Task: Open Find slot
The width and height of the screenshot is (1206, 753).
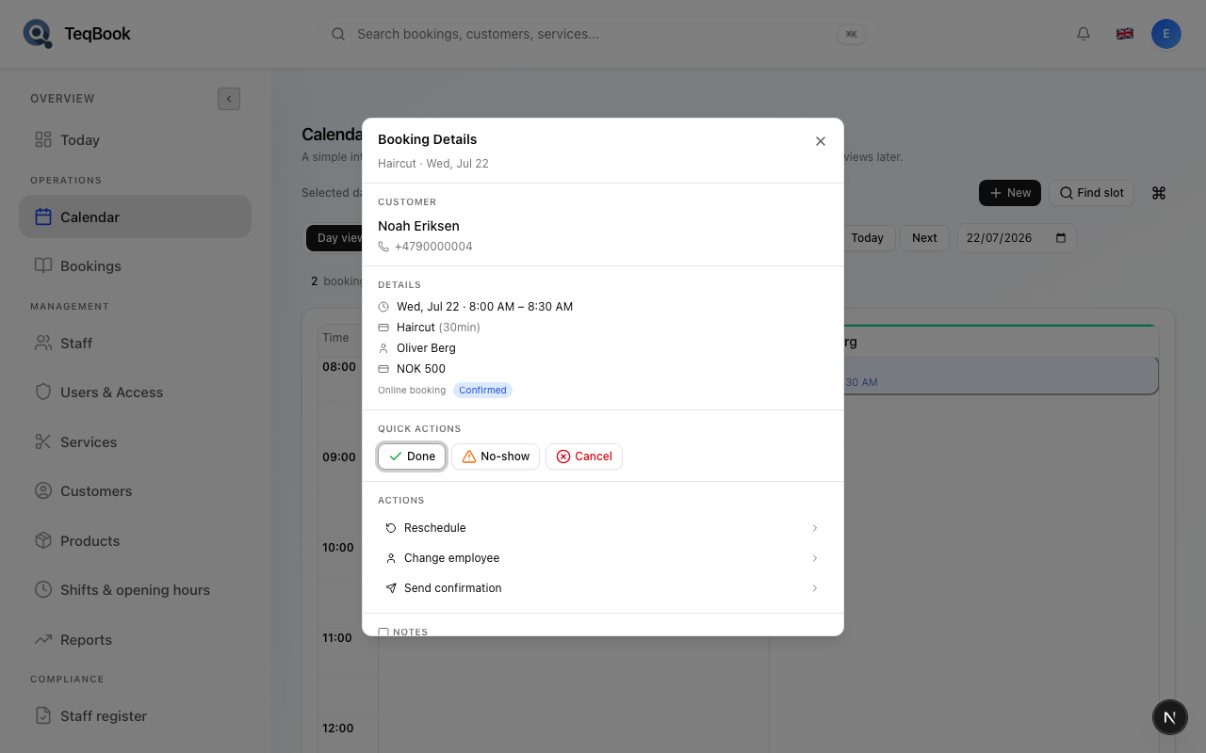Action: (1092, 193)
